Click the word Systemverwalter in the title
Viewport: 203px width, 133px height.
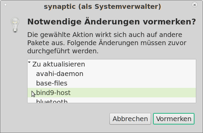[126, 6]
